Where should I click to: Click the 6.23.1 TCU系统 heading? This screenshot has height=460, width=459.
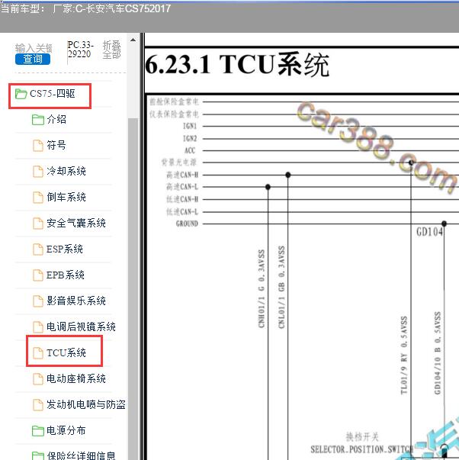(237, 65)
